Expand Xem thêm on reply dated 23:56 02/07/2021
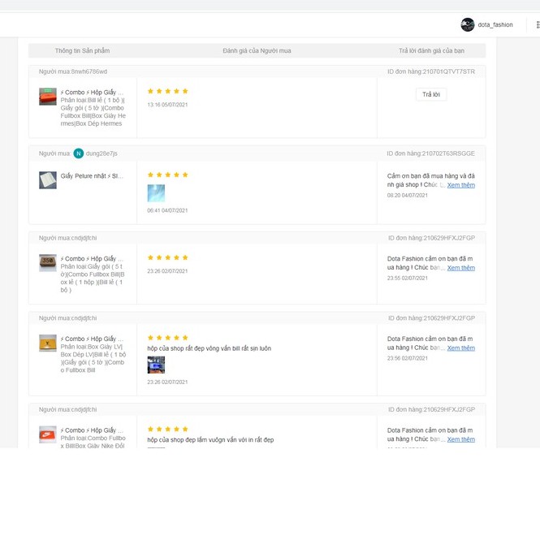540x540 pixels. [460, 348]
